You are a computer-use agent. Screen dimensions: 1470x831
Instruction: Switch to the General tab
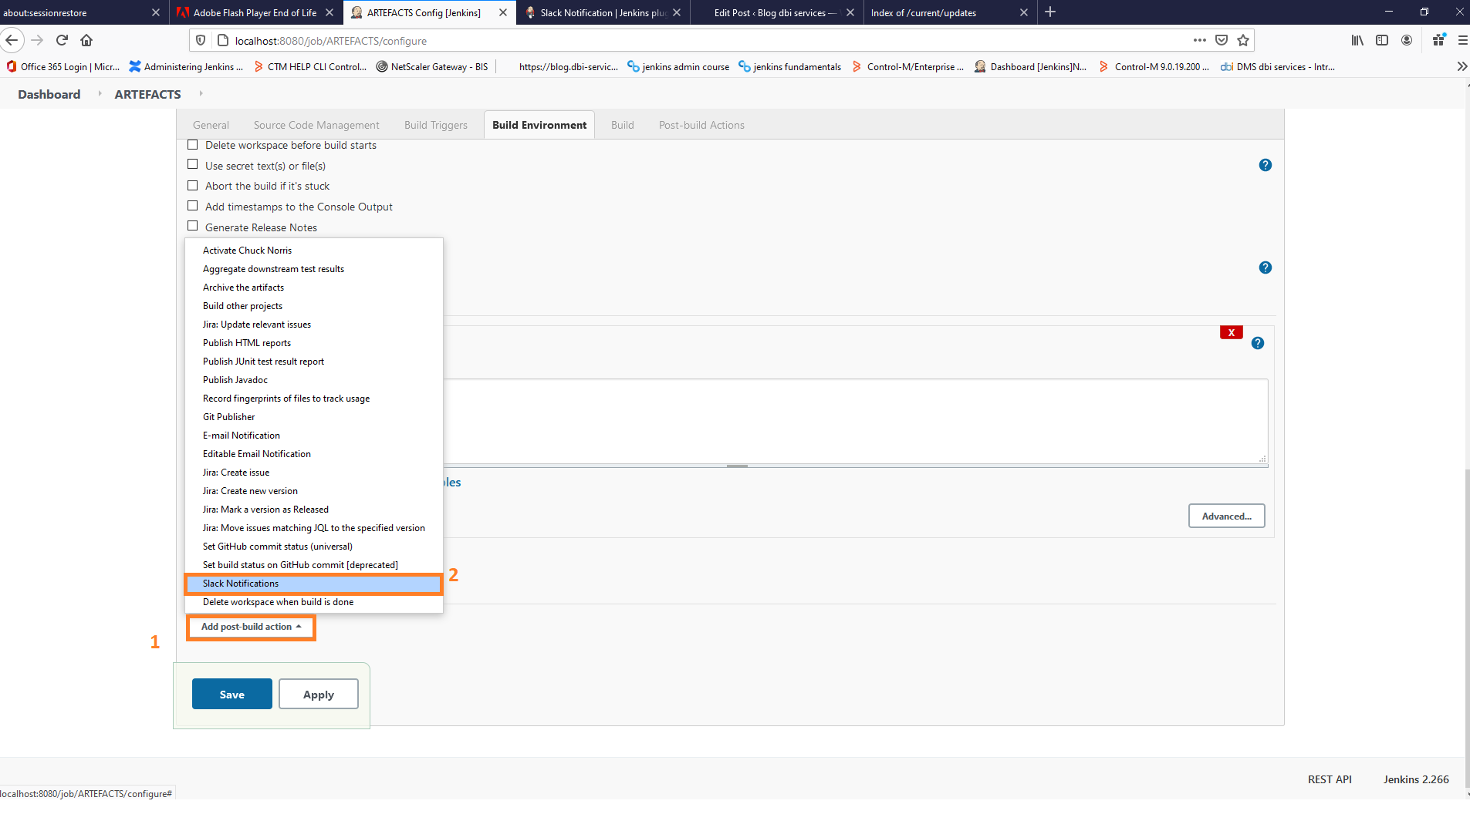pyautogui.click(x=211, y=125)
